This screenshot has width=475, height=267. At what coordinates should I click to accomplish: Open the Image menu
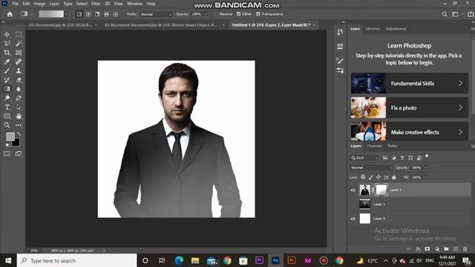point(39,4)
